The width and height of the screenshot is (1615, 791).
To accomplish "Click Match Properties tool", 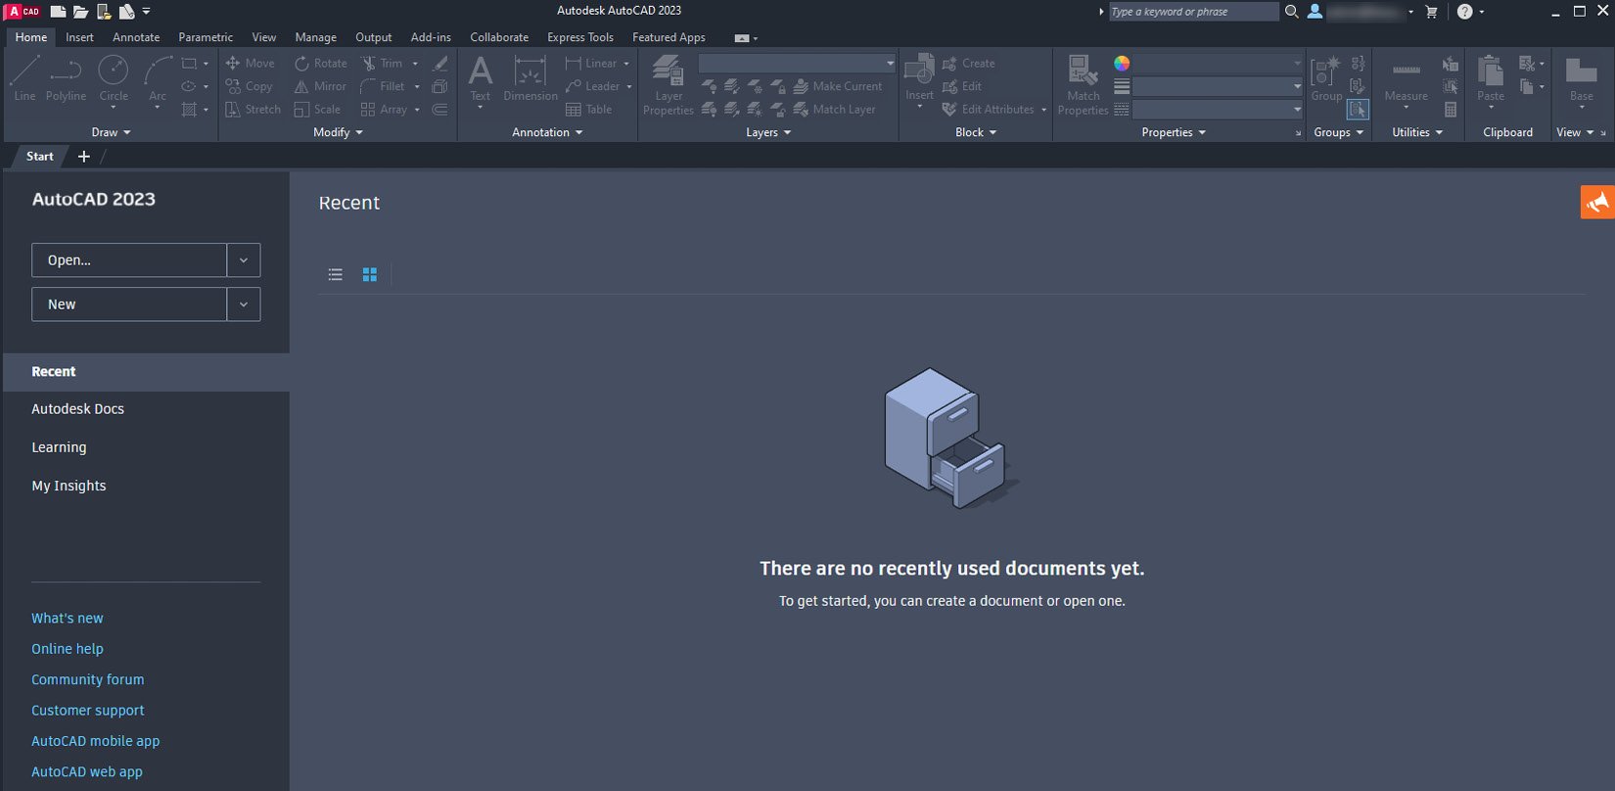I will [x=1084, y=85].
